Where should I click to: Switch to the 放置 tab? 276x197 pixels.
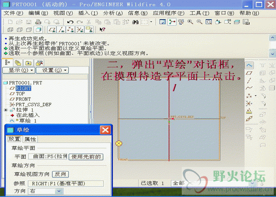14,139
